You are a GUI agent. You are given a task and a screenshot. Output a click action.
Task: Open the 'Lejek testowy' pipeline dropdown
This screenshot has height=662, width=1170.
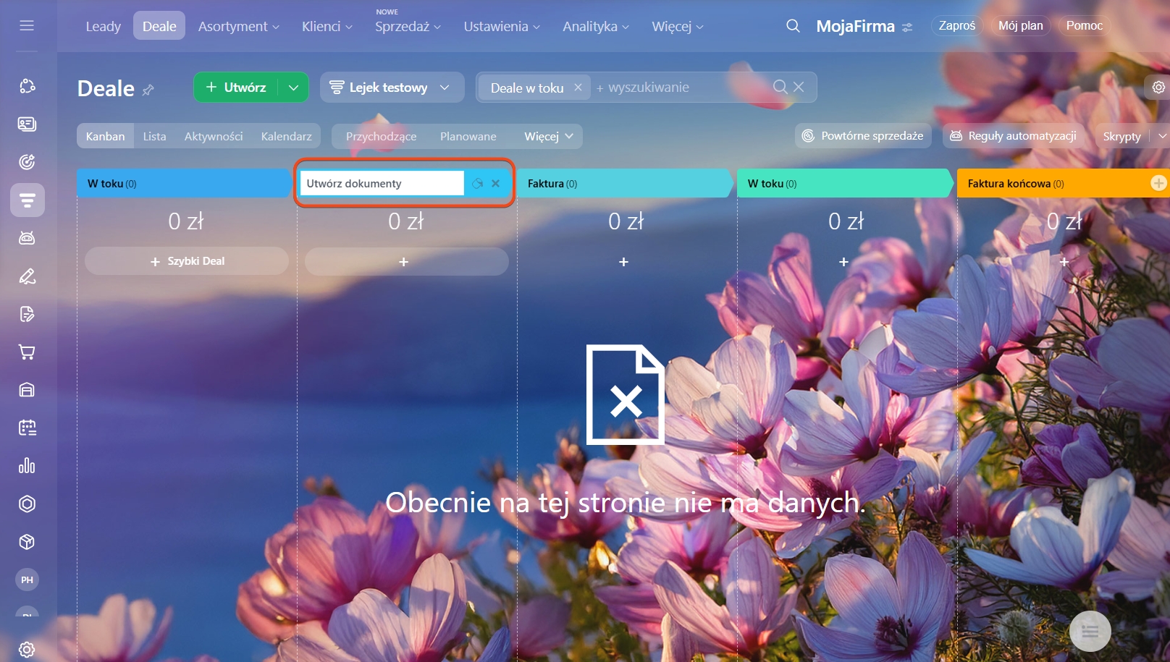click(392, 88)
